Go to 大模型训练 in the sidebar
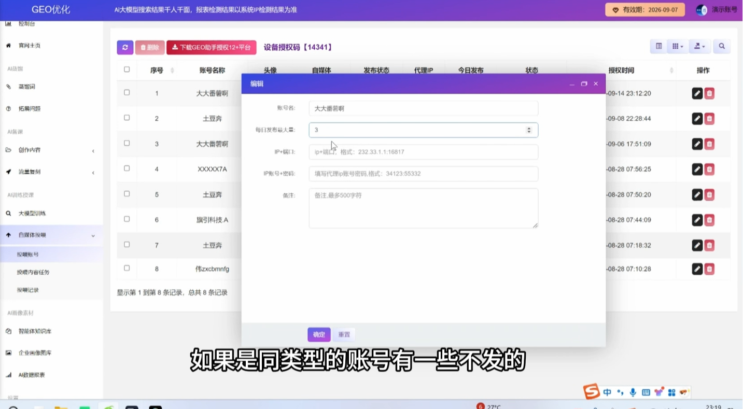 click(32, 214)
